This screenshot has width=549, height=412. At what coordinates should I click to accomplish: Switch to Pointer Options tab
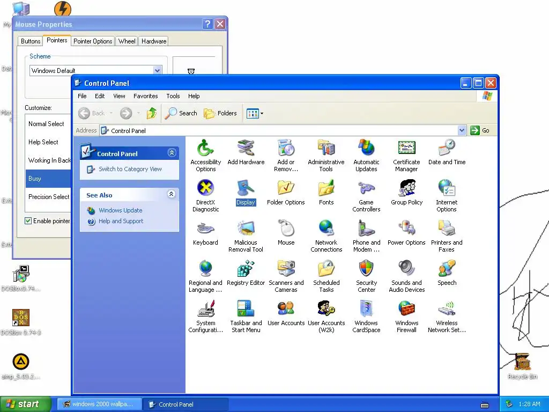pos(93,41)
